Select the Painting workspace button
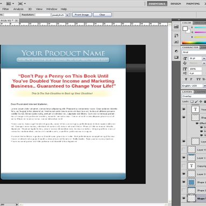 coord(193,4)
